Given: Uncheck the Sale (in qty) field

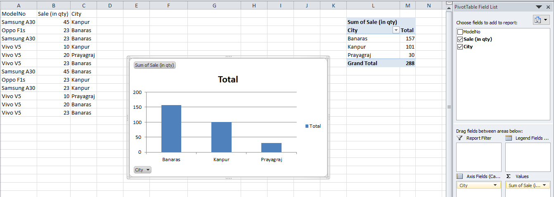Looking at the screenshot, I should click(x=460, y=39).
